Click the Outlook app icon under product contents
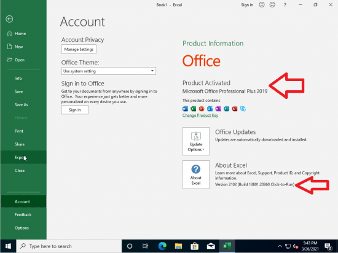 [210, 109]
